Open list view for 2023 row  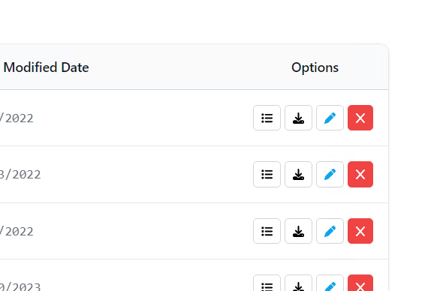pos(267,283)
